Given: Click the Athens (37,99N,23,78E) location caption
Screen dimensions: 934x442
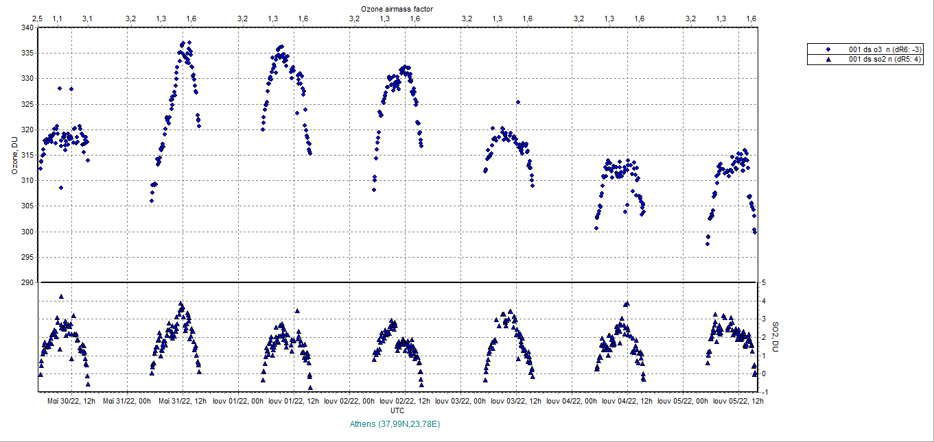Looking at the screenshot, I should (395, 424).
